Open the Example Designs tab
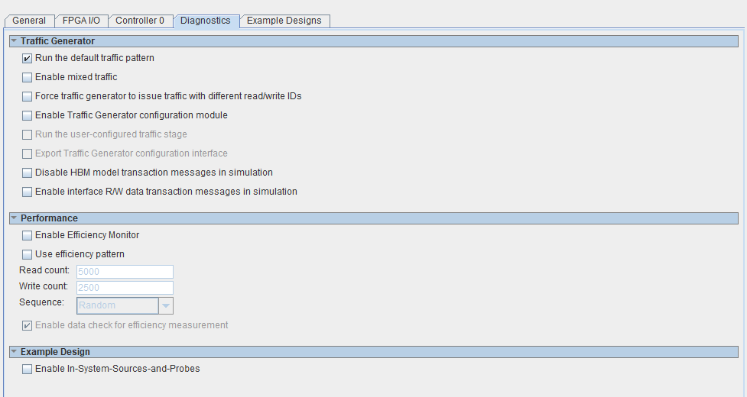The height and width of the screenshot is (397, 747). point(284,21)
